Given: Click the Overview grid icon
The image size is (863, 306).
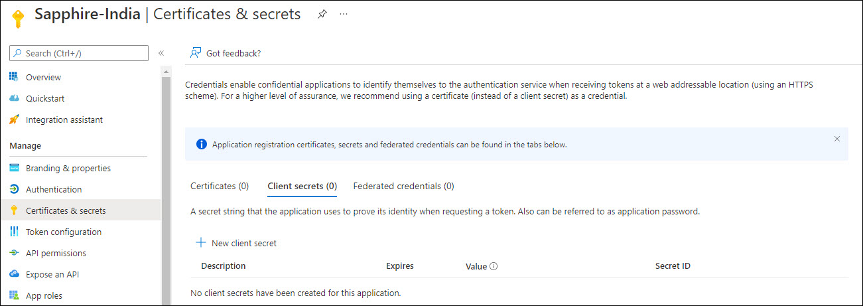Looking at the screenshot, I should [x=14, y=77].
